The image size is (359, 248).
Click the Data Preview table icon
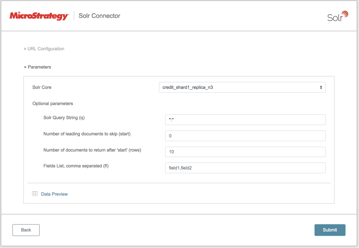(x=35, y=194)
